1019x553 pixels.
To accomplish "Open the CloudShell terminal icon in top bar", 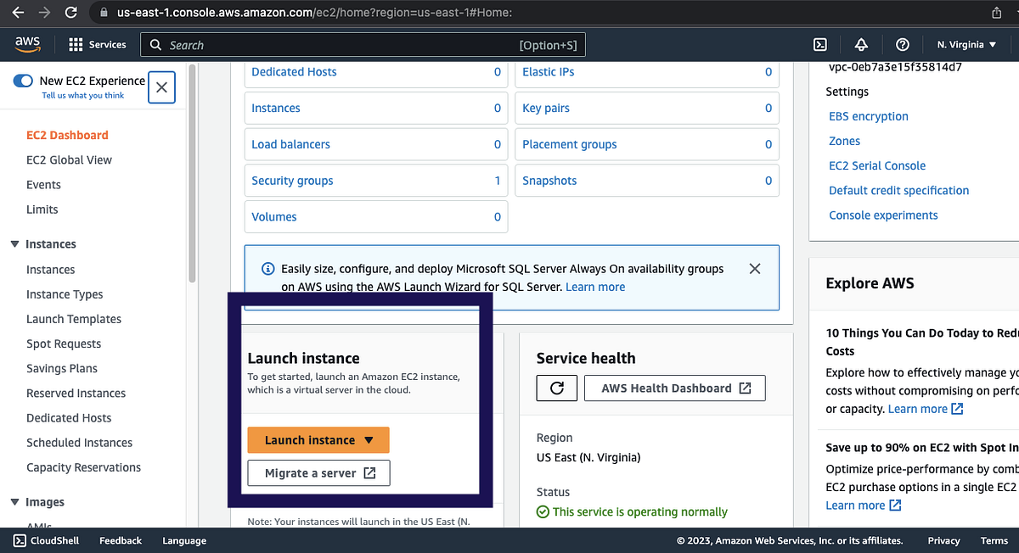I will pos(820,44).
